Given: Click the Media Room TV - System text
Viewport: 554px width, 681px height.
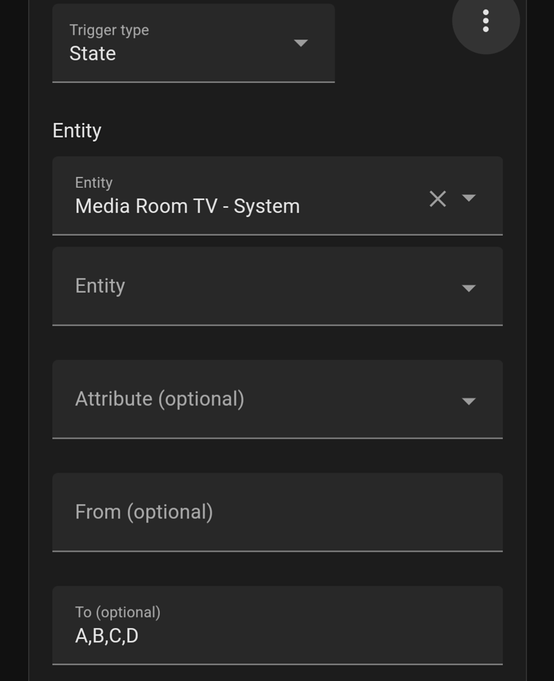Looking at the screenshot, I should [x=188, y=206].
